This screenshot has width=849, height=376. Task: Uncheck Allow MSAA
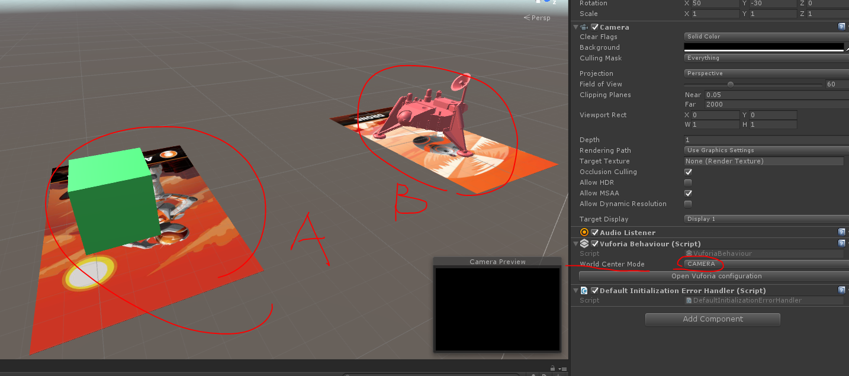(688, 193)
